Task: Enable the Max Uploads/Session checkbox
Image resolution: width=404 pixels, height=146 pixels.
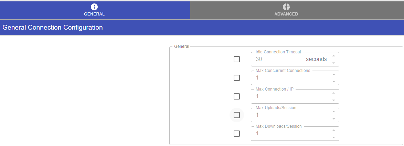Action: 237,115
